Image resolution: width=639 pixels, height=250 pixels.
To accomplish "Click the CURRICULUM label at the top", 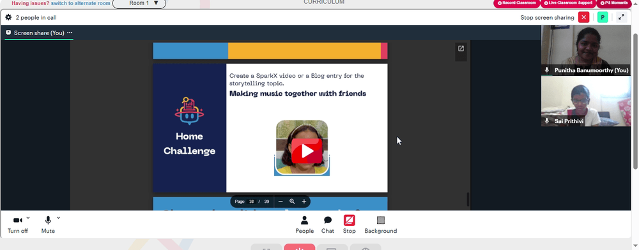I will (x=324, y=2).
